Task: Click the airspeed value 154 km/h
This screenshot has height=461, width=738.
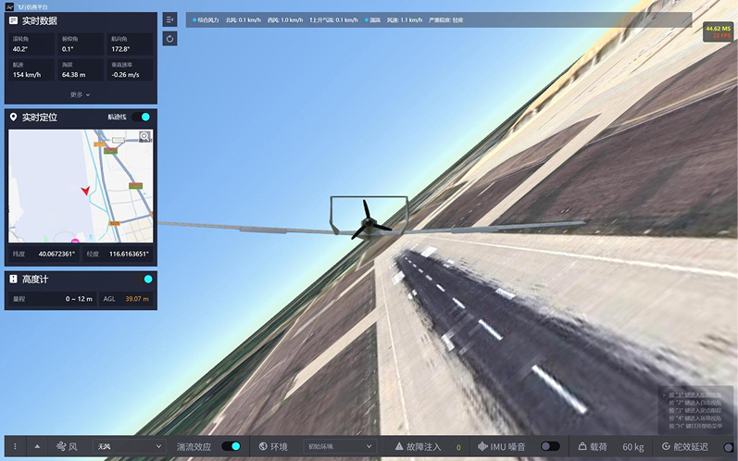Action: coord(27,75)
